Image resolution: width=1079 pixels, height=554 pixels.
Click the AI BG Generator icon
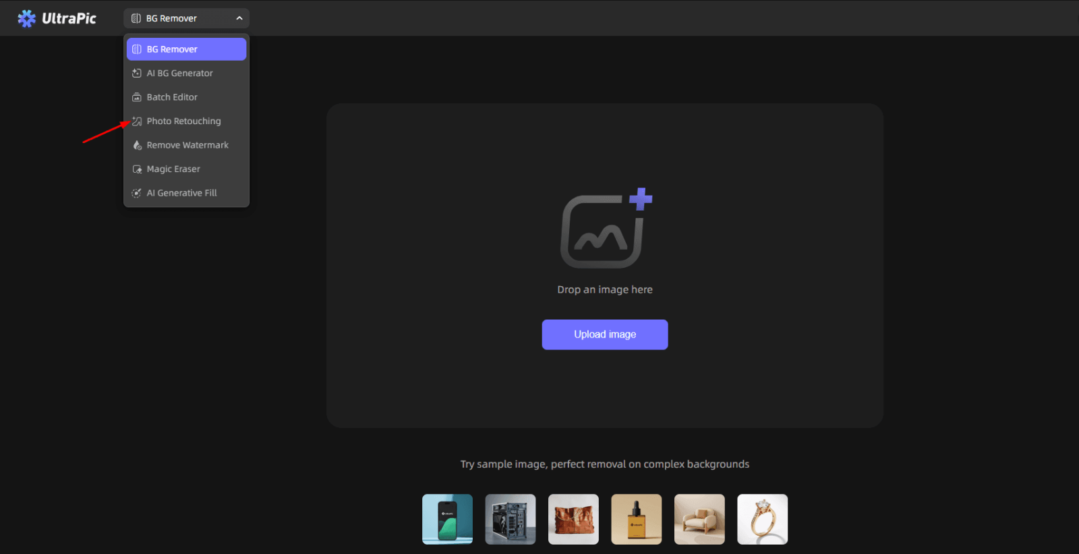137,74
